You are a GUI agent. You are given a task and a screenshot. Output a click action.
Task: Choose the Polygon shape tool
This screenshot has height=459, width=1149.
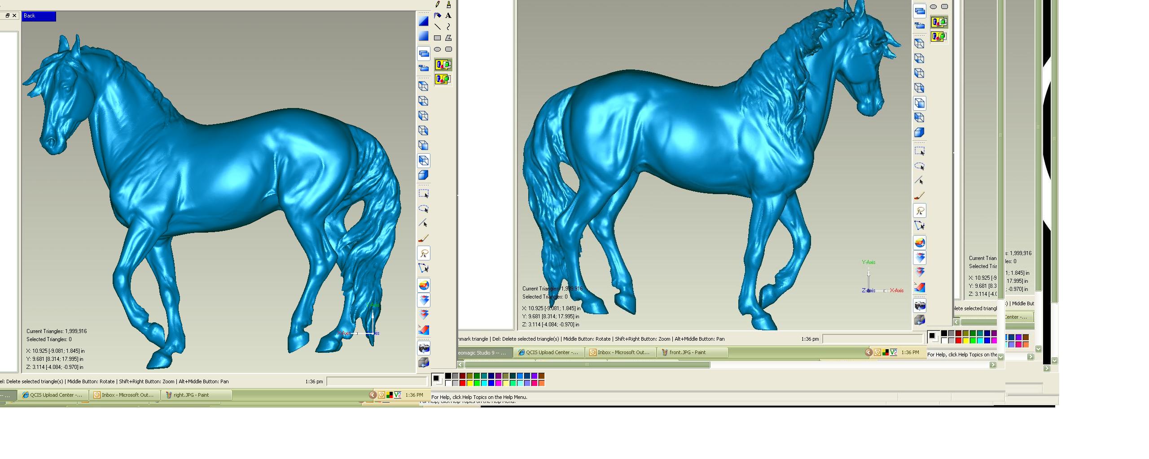coord(448,38)
